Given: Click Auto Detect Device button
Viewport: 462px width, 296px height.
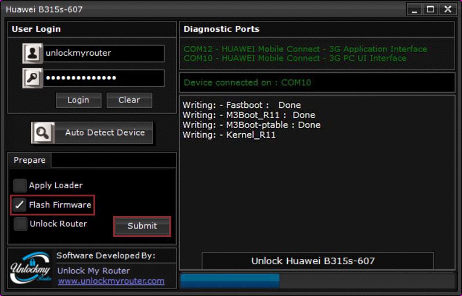Looking at the screenshot, I should [92, 133].
